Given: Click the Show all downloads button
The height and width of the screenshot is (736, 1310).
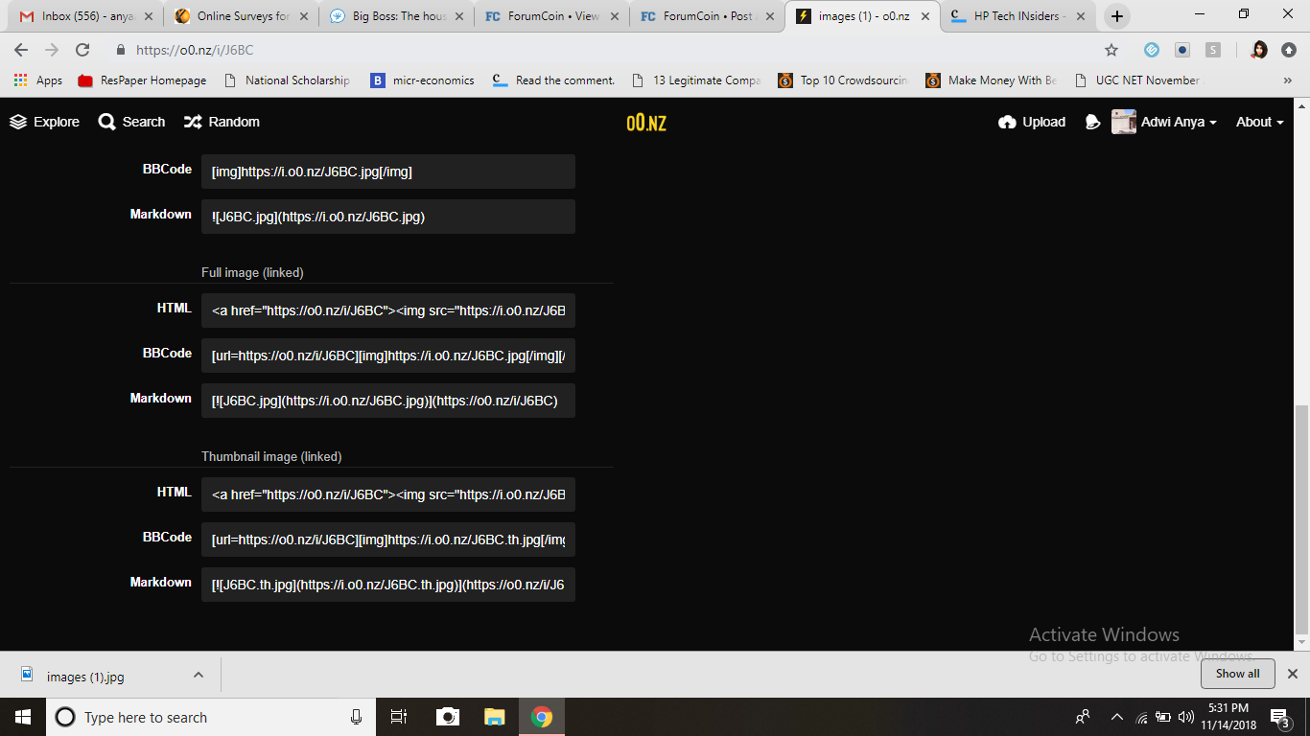Looking at the screenshot, I should click(1237, 674).
